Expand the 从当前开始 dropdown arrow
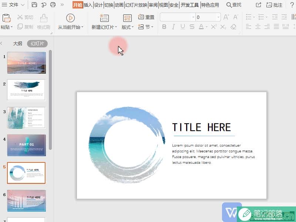The height and width of the screenshot is (222, 296). pos(82,27)
